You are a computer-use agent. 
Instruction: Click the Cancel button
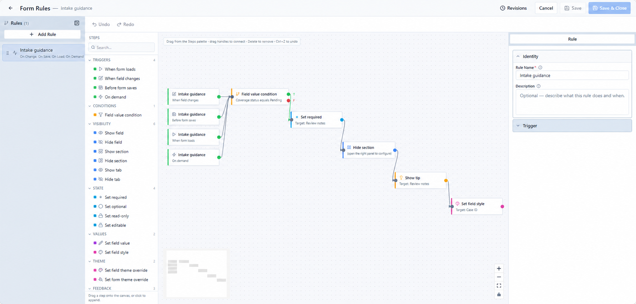pos(546,8)
